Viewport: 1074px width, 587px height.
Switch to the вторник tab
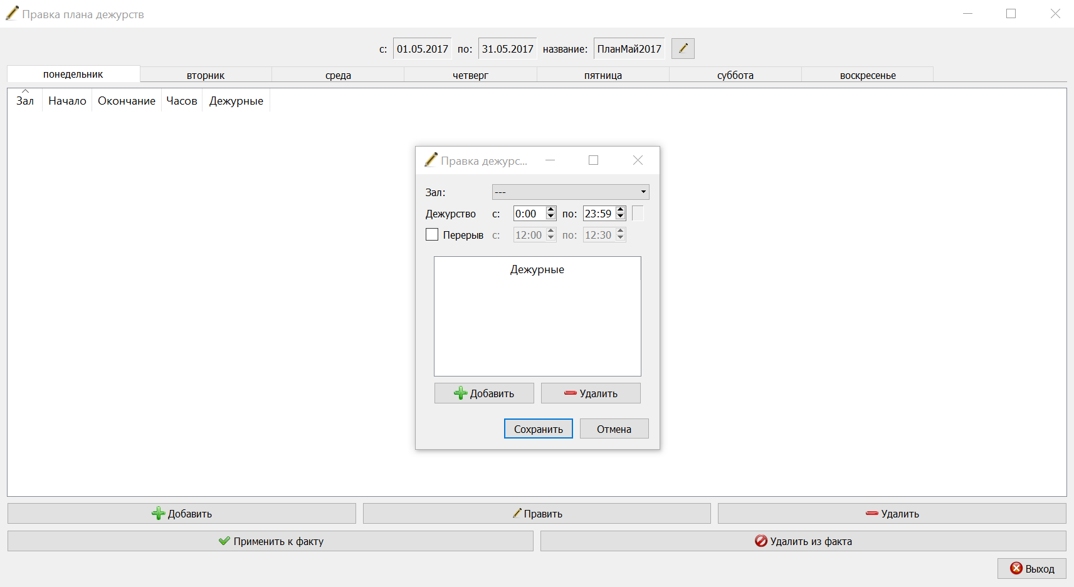click(x=206, y=75)
